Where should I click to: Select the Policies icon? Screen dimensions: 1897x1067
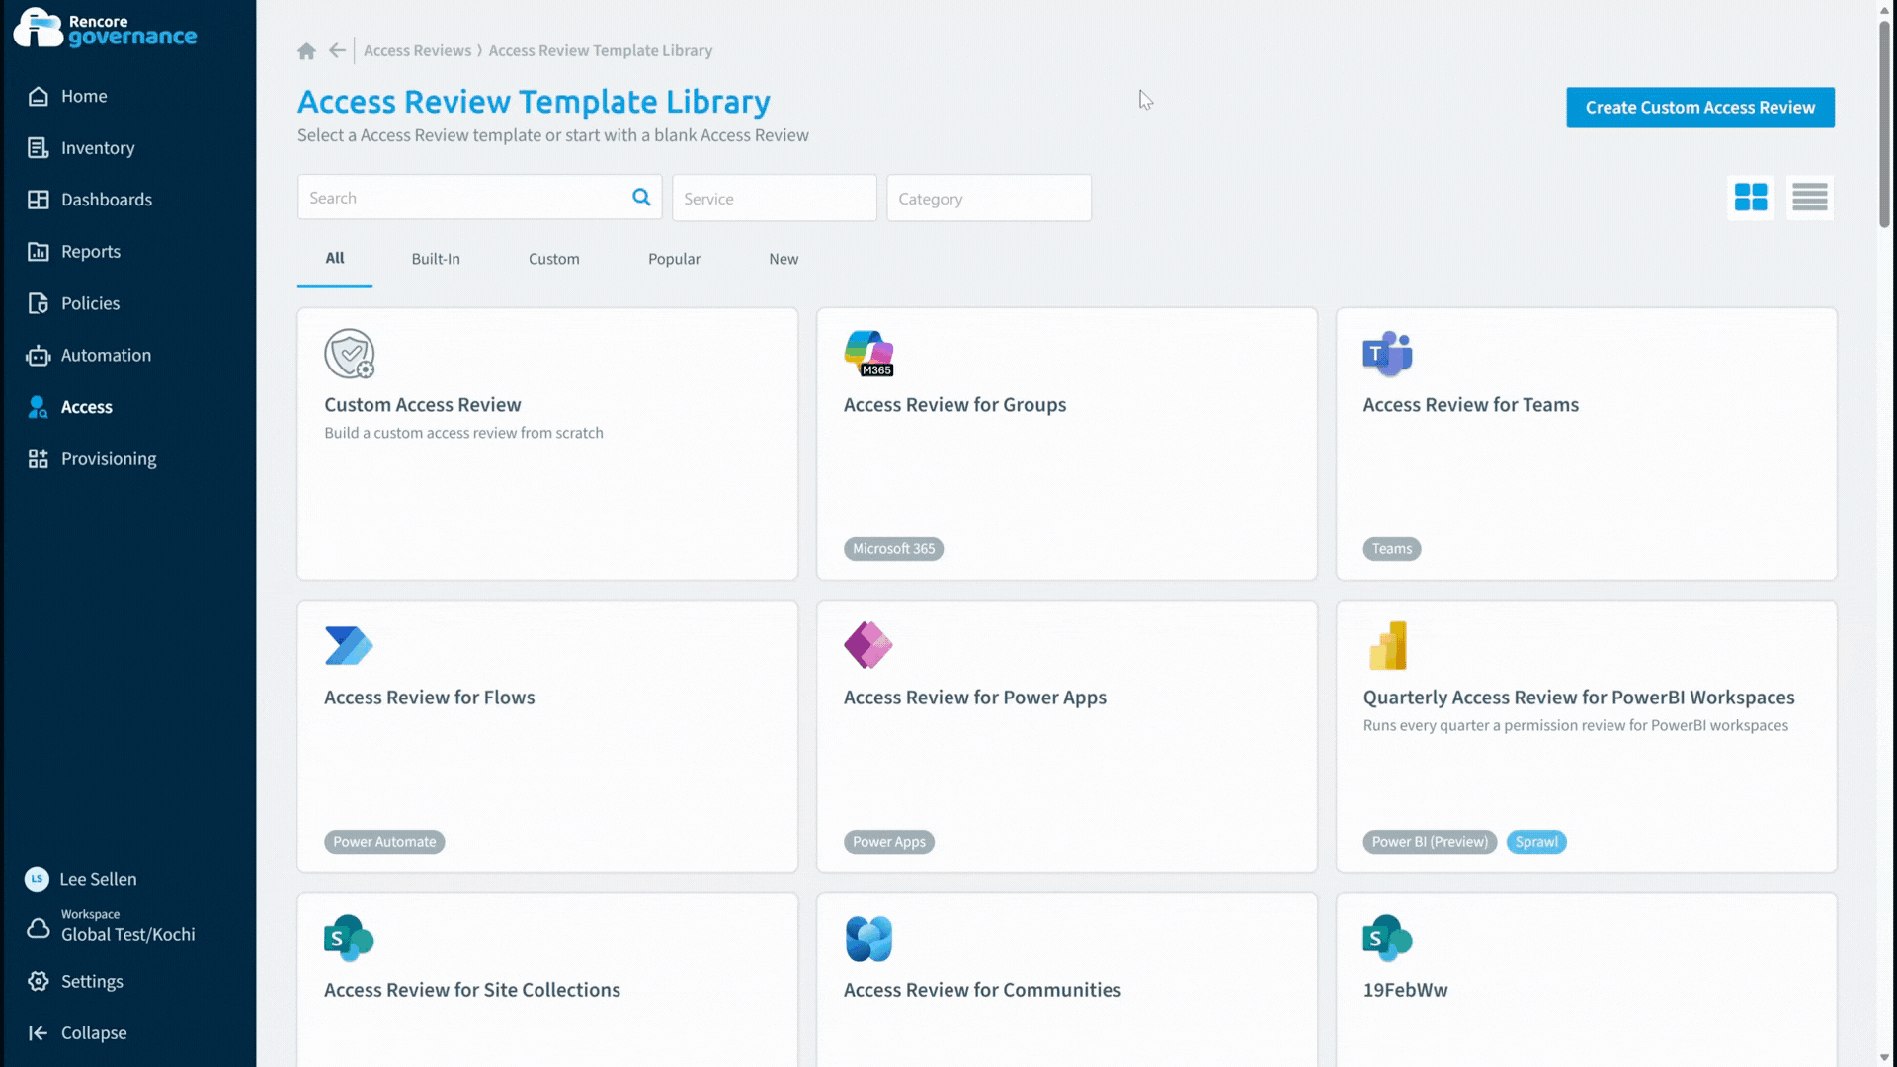point(38,302)
